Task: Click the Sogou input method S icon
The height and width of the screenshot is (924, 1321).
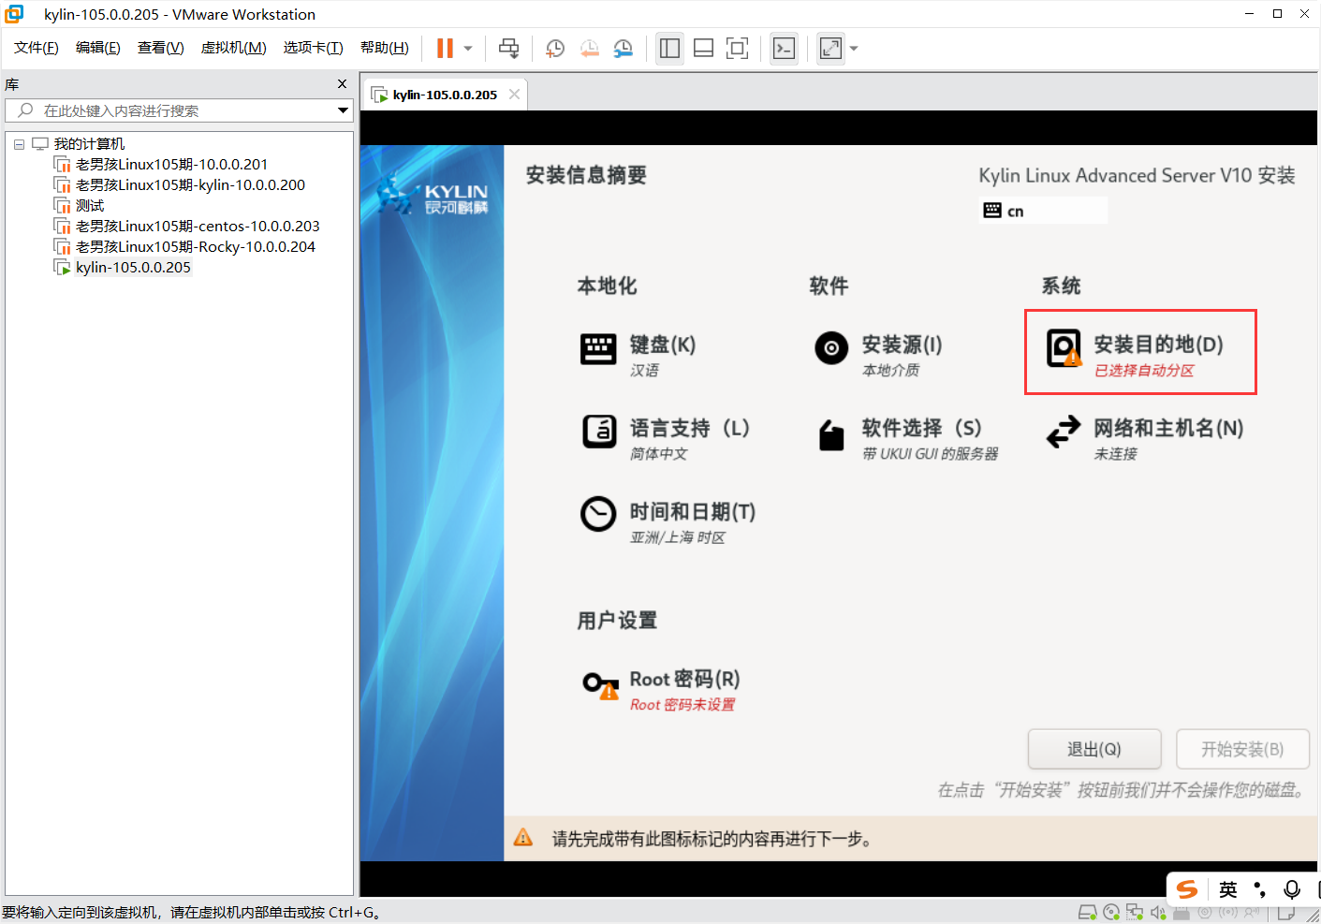Action: click(x=1187, y=889)
